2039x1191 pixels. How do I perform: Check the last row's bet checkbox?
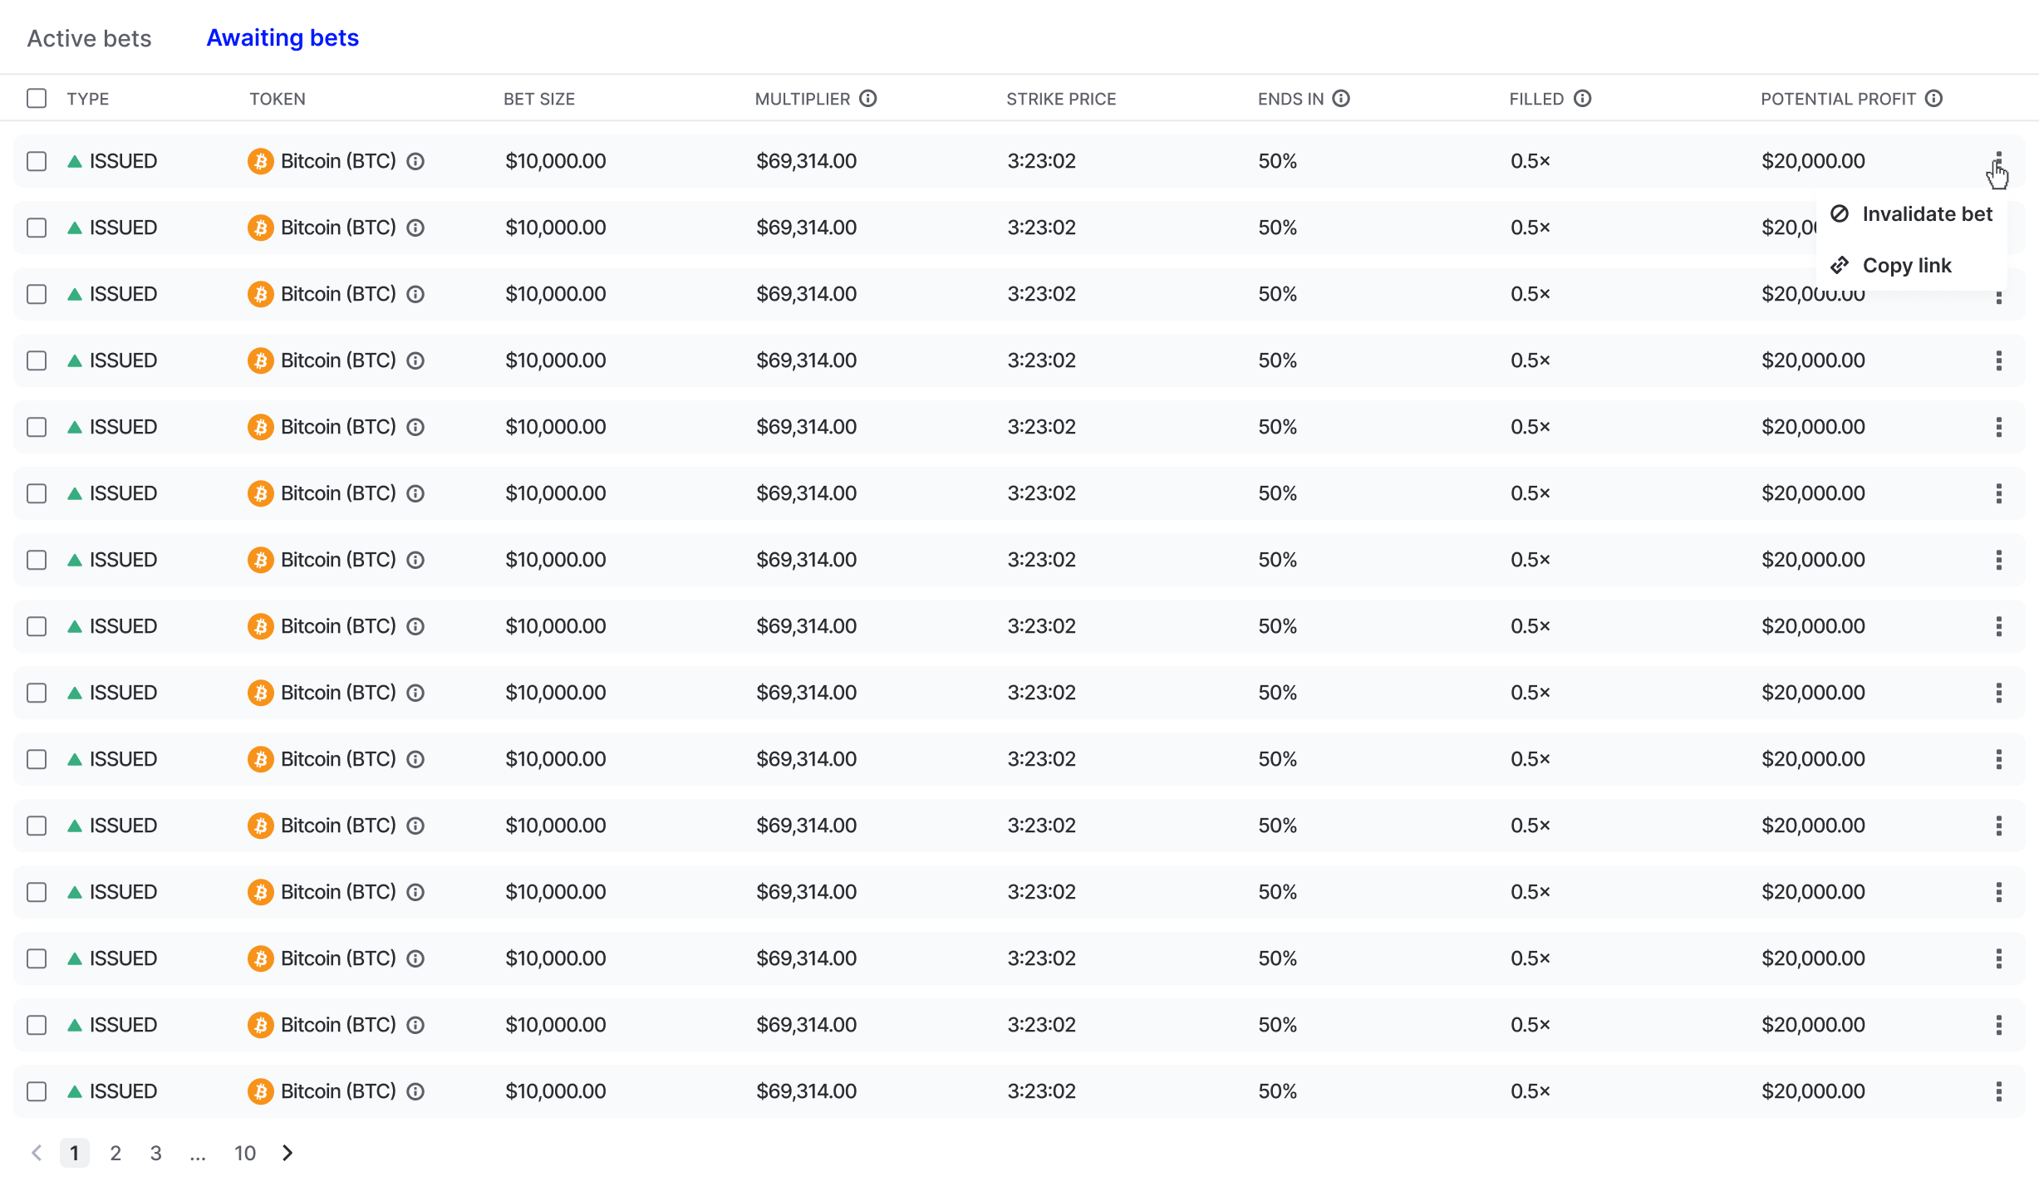click(37, 1091)
